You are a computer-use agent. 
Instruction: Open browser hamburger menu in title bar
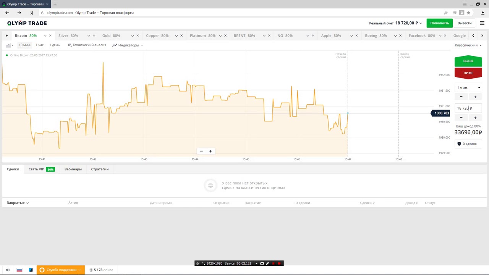464,4
